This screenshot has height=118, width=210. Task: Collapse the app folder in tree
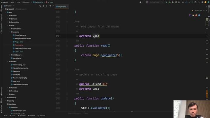6,12
